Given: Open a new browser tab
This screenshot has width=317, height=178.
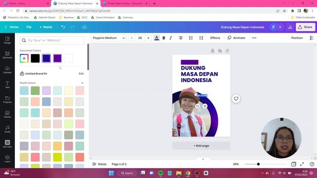Looking at the screenshot, I should 154,3.
